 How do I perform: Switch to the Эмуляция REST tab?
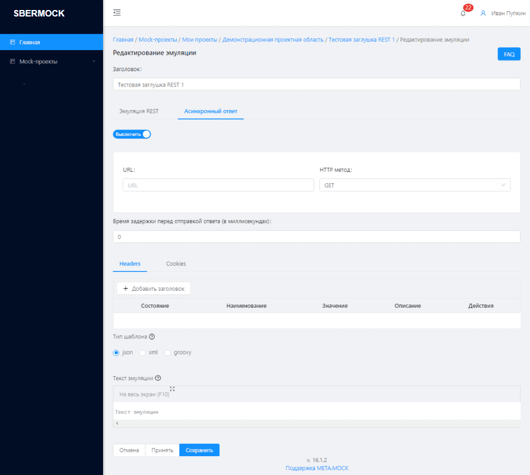(x=140, y=111)
